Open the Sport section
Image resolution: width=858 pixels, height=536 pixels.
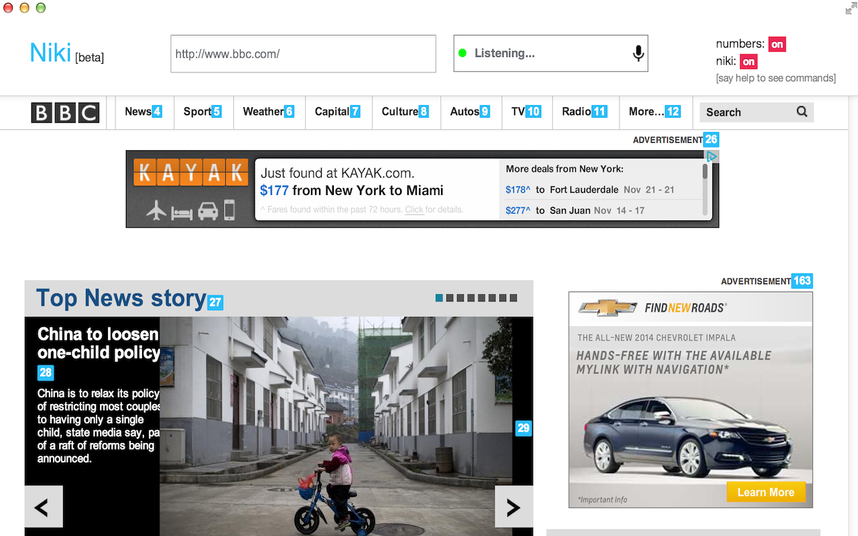coord(197,111)
